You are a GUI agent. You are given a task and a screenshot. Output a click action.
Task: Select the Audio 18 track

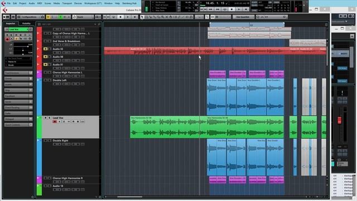(x=58, y=186)
